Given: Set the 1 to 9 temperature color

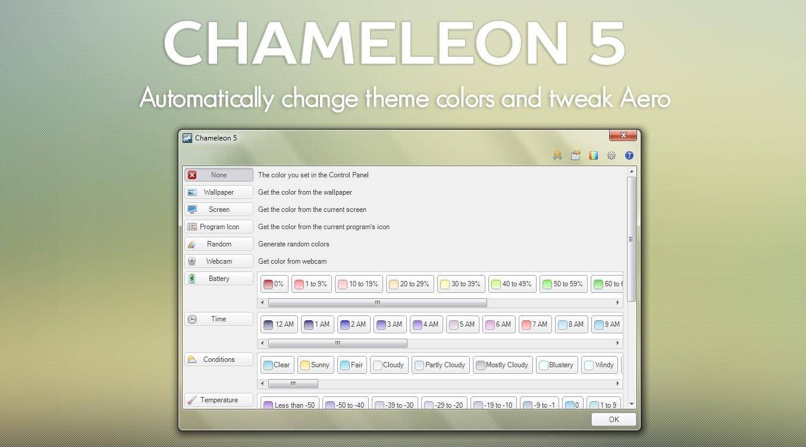Looking at the screenshot, I should (604, 404).
